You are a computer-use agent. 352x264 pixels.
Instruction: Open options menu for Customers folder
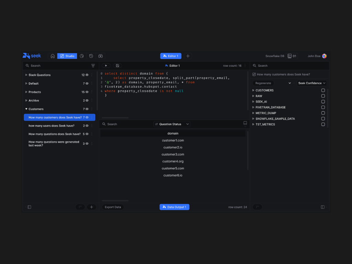click(92, 109)
